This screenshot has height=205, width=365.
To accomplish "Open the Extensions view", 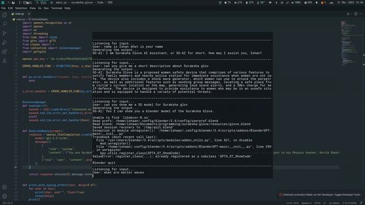I will (5, 52).
